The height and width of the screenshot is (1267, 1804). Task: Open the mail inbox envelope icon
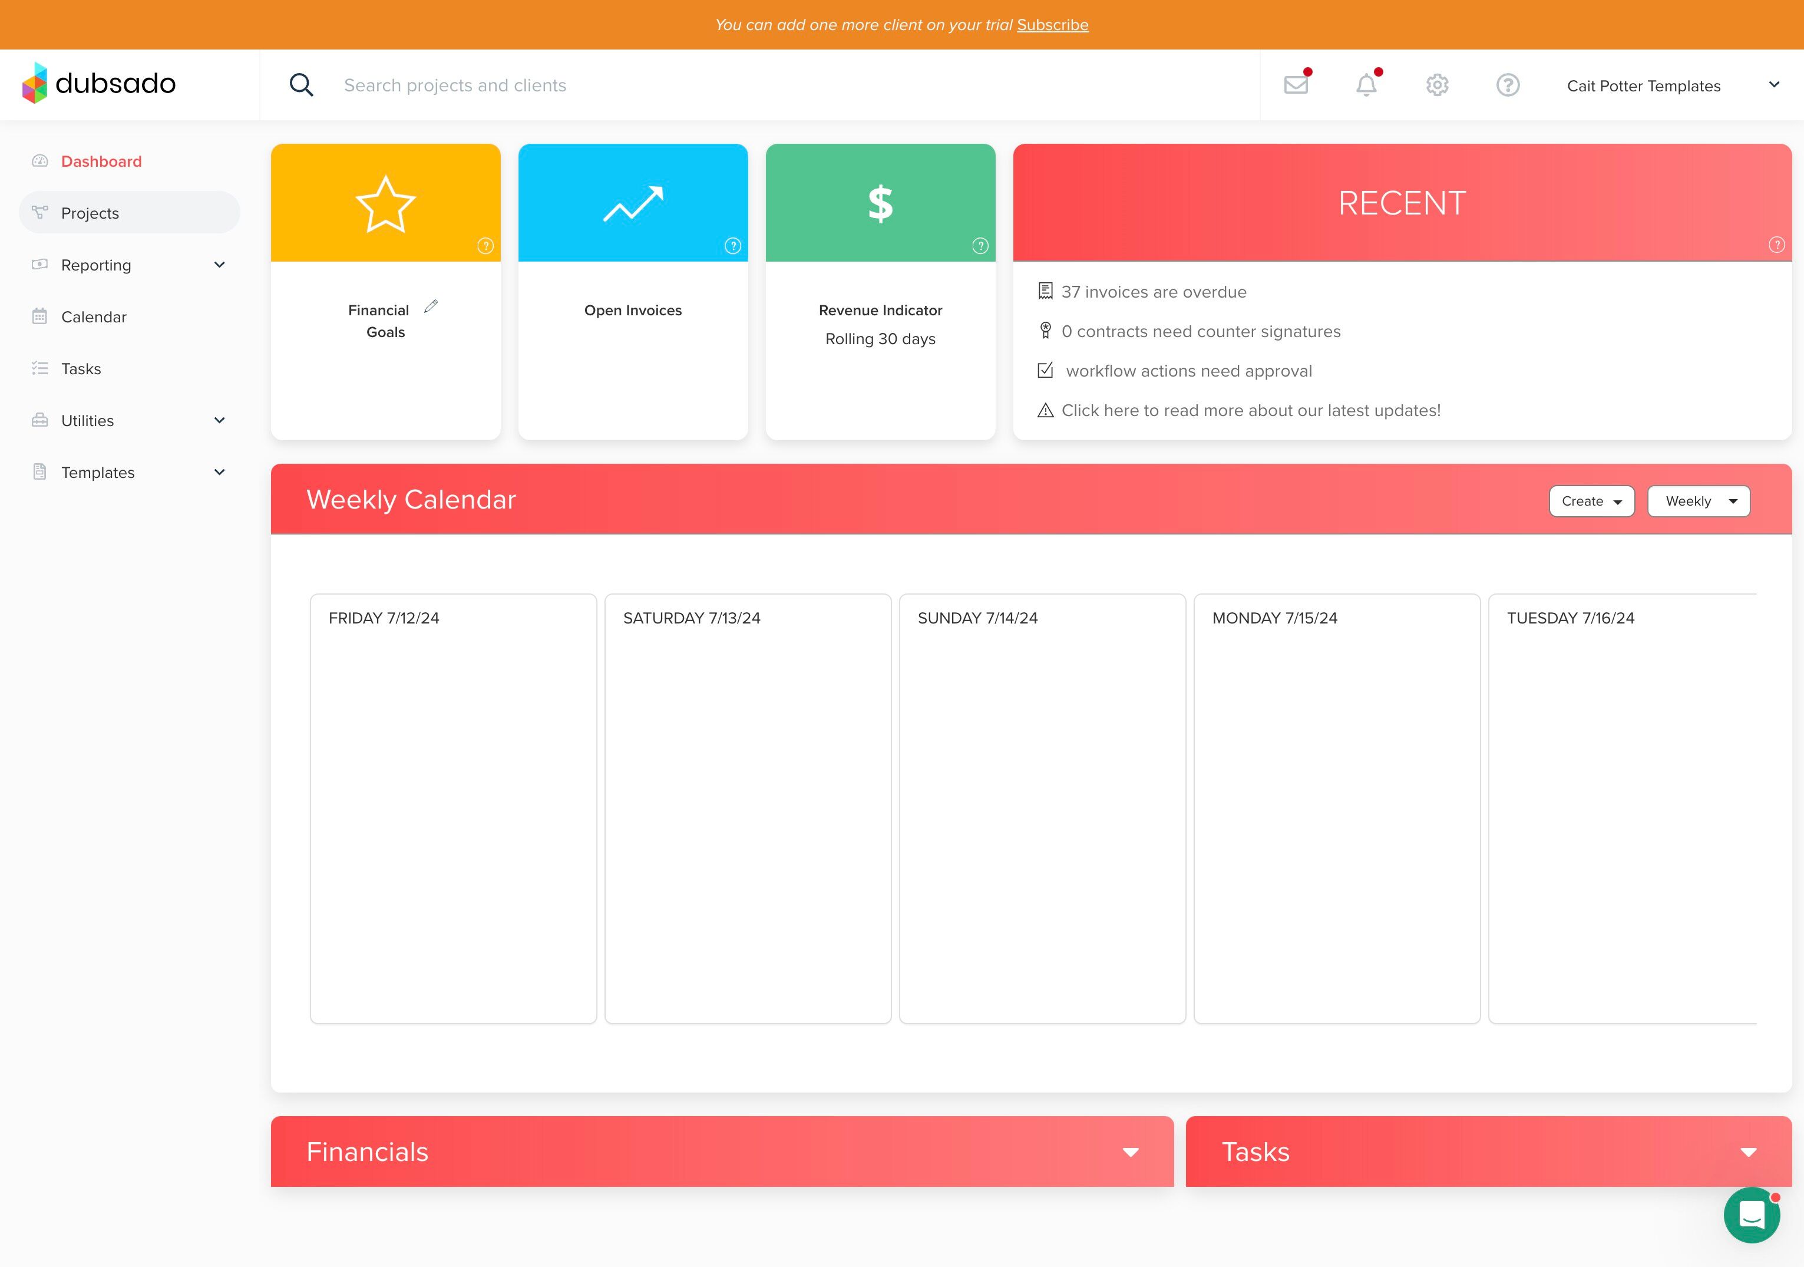[1296, 85]
